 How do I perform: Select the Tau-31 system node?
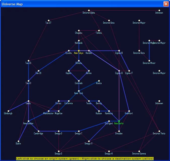tap(28, 81)
